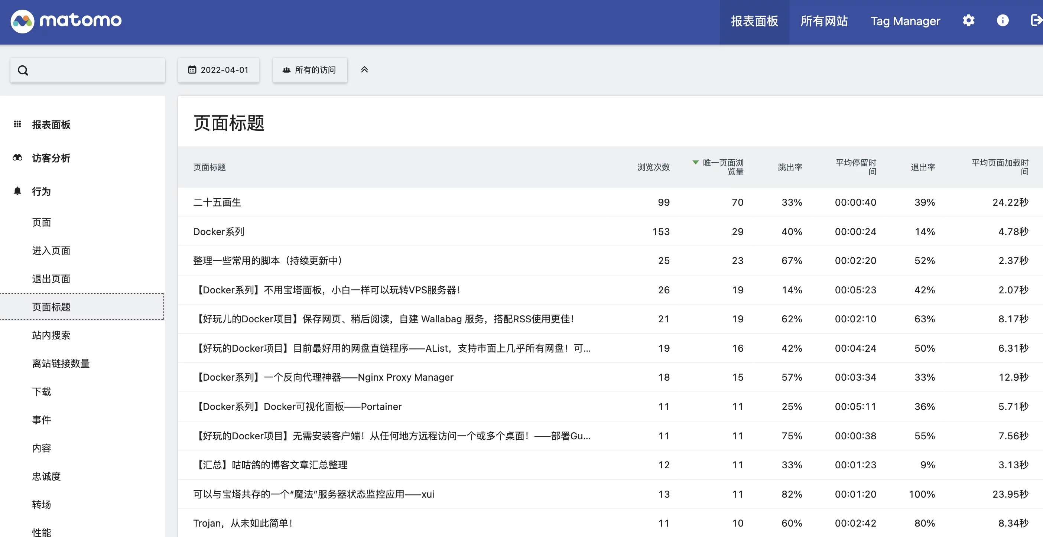
Task: Switch to 所有网站
Action: click(x=824, y=21)
